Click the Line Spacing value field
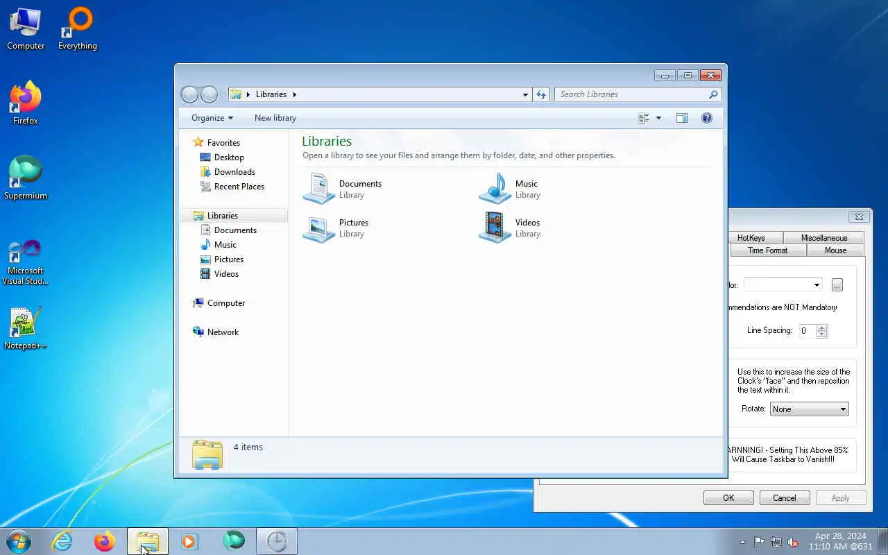 808,331
